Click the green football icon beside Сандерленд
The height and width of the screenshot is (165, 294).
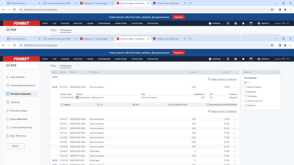click(77, 98)
